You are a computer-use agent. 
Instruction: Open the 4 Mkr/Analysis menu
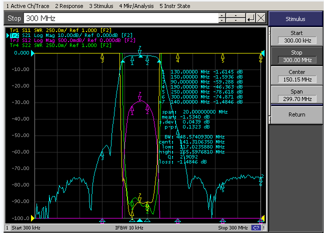point(136,6)
